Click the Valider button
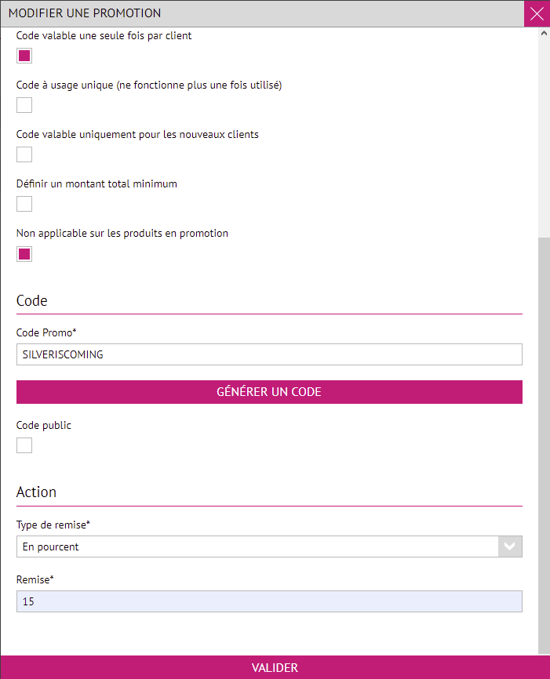Image resolution: width=550 pixels, height=679 pixels. [275, 668]
